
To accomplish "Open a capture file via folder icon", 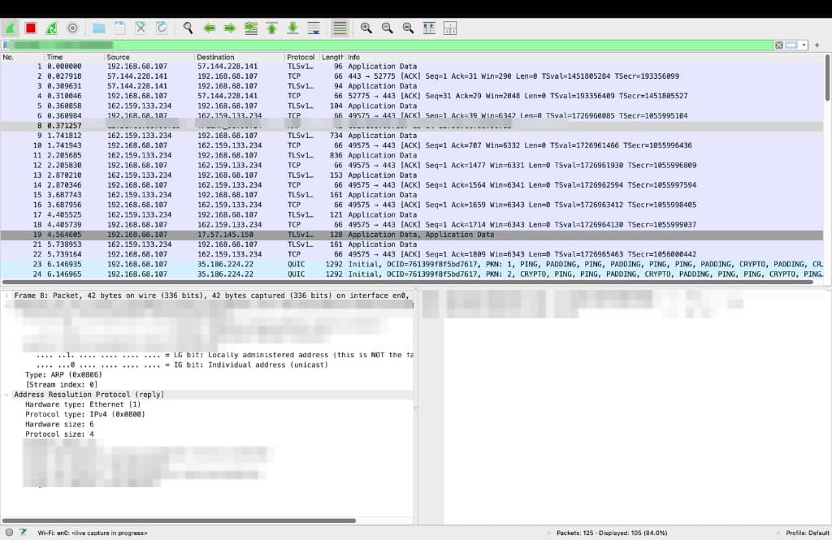I will (x=98, y=28).
